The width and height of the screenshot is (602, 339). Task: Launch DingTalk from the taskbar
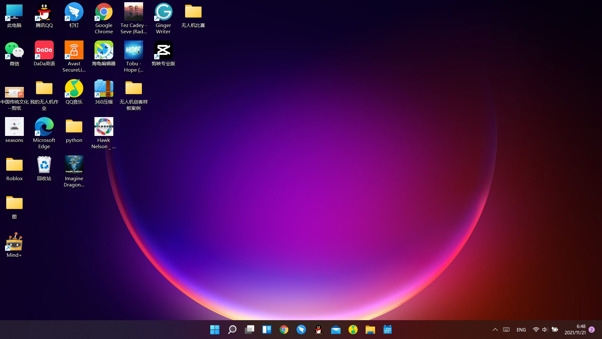301,330
